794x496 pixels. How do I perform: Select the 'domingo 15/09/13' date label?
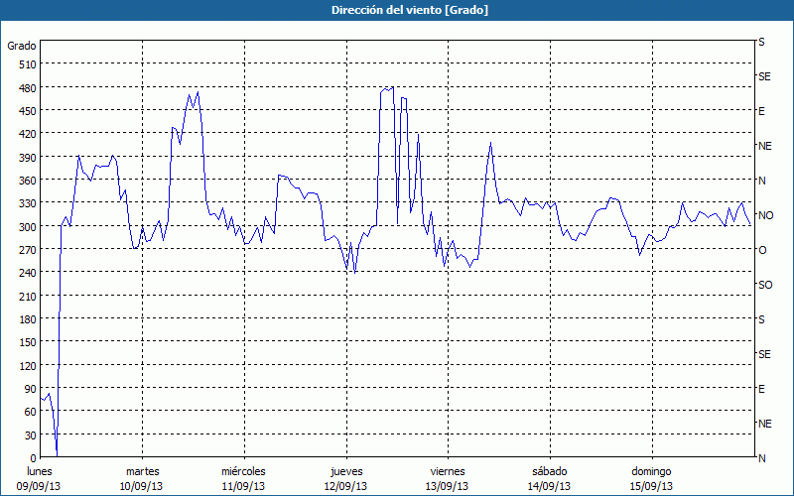click(651, 478)
